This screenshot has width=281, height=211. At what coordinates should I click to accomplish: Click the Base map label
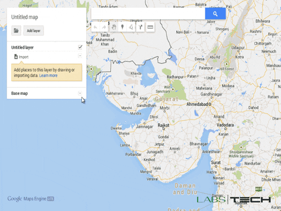19,93
